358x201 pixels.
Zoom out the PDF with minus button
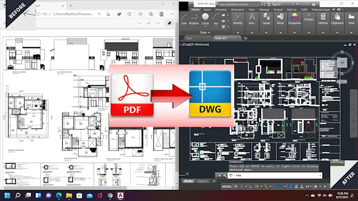[140, 23]
